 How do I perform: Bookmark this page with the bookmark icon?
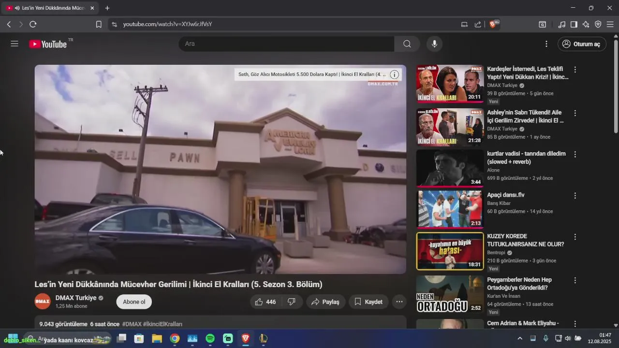click(x=99, y=24)
